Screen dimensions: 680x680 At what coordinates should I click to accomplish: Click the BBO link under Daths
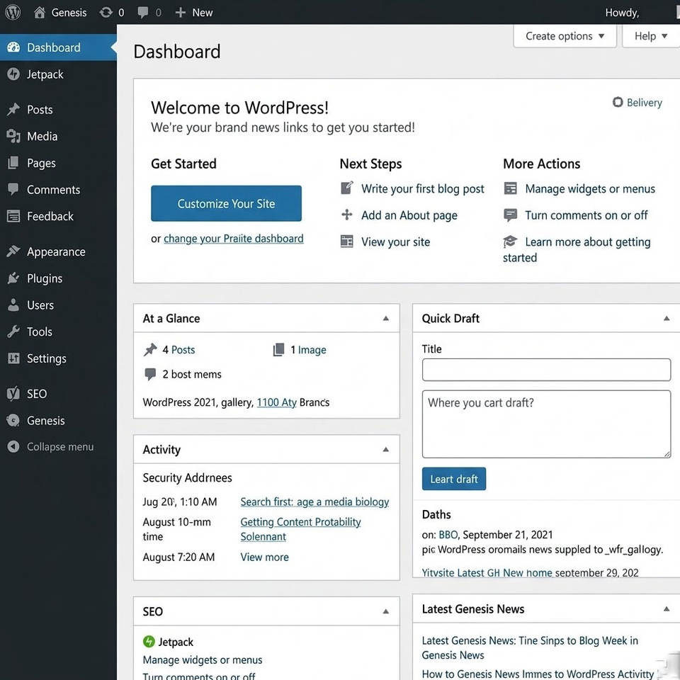click(448, 534)
